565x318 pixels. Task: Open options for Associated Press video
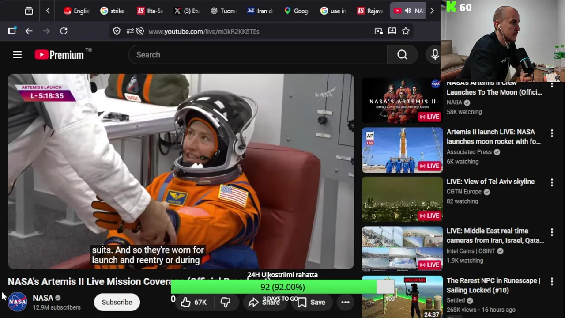(552, 133)
